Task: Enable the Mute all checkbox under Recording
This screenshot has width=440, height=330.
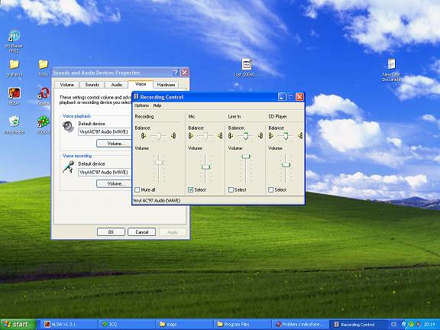Action: click(137, 190)
